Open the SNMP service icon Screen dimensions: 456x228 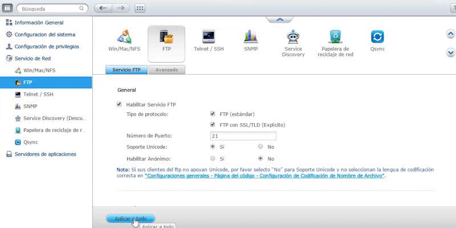(x=251, y=40)
